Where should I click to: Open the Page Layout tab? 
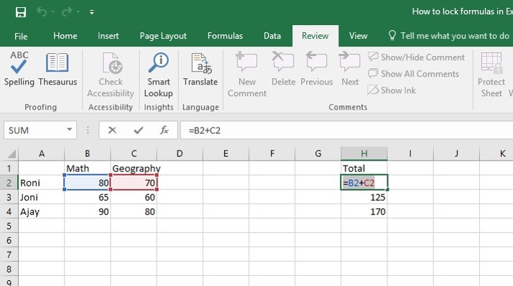[163, 36]
